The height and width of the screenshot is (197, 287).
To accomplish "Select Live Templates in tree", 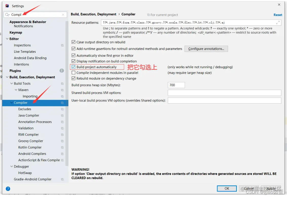I will pos(25,52).
